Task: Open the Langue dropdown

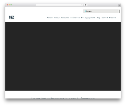Action: (x=101, y=11)
